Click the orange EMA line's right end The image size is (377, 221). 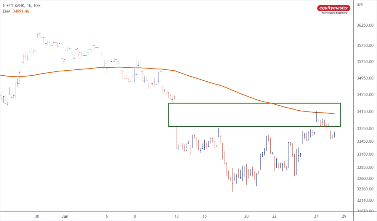pyautogui.click(x=334, y=114)
